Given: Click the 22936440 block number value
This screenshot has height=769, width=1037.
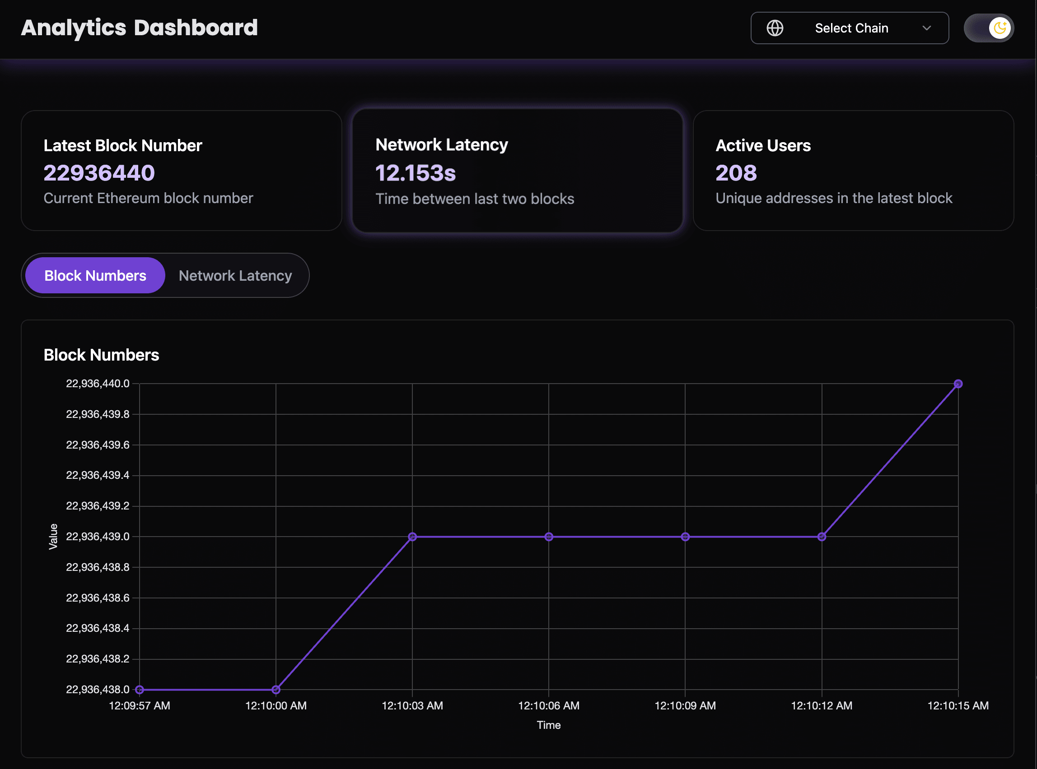Looking at the screenshot, I should click(99, 172).
